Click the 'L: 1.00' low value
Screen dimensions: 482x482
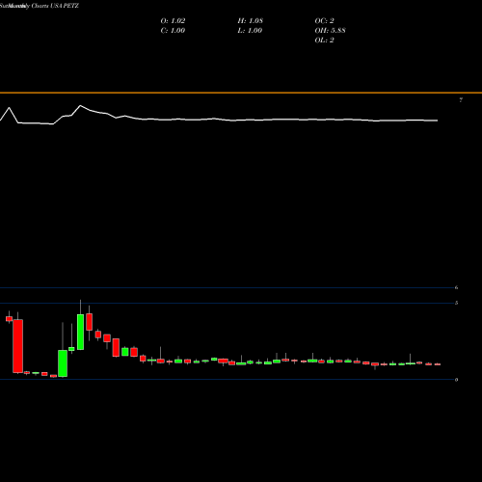click(x=250, y=31)
